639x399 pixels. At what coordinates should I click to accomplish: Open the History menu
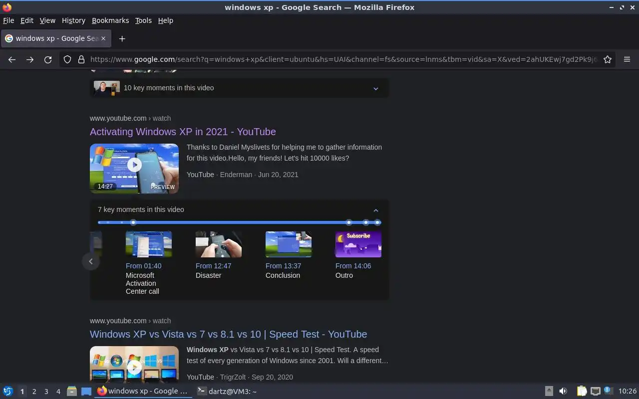pyautogui.click(x=73, y=20)
